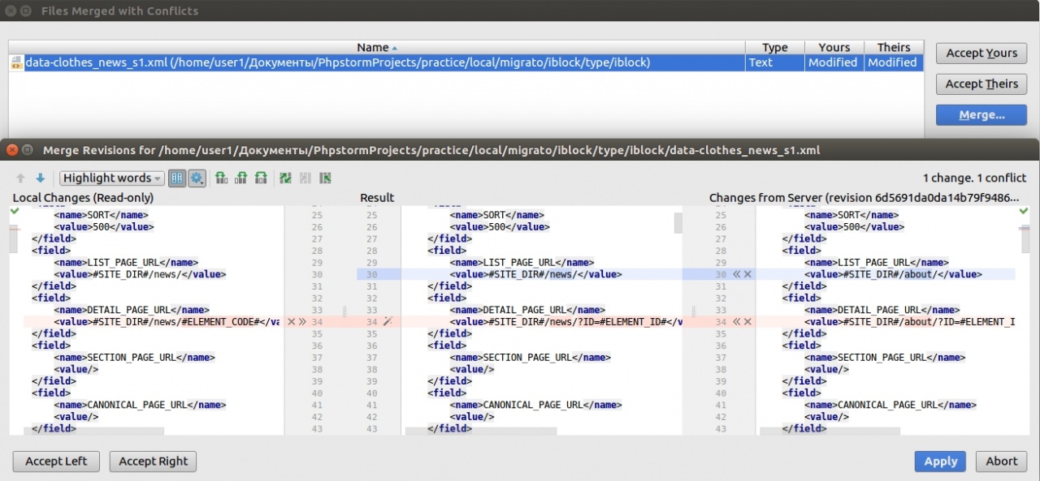Ignore left change at line 34
The height and width of the screenshot is (481, 1040).
coord(292,322)
